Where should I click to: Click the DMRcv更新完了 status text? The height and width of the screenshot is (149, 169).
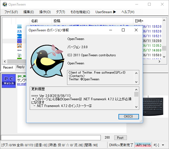[121, 145]
